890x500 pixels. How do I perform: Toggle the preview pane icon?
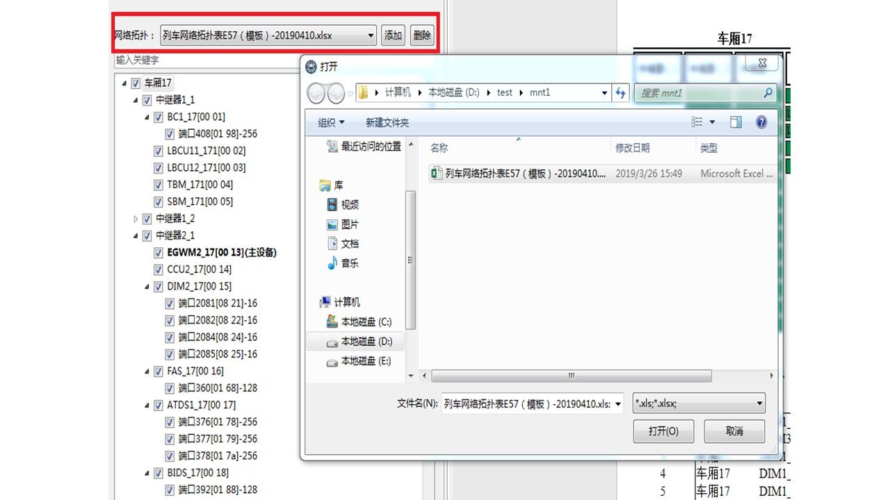click(x=736, y=122)
